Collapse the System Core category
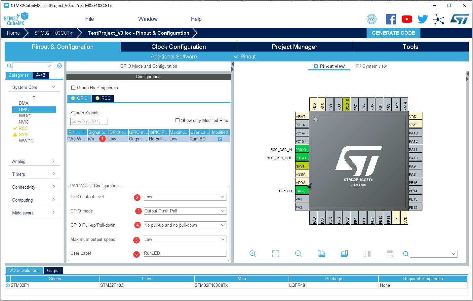Screen dimensions: 473x301 [x=34, y=87]
